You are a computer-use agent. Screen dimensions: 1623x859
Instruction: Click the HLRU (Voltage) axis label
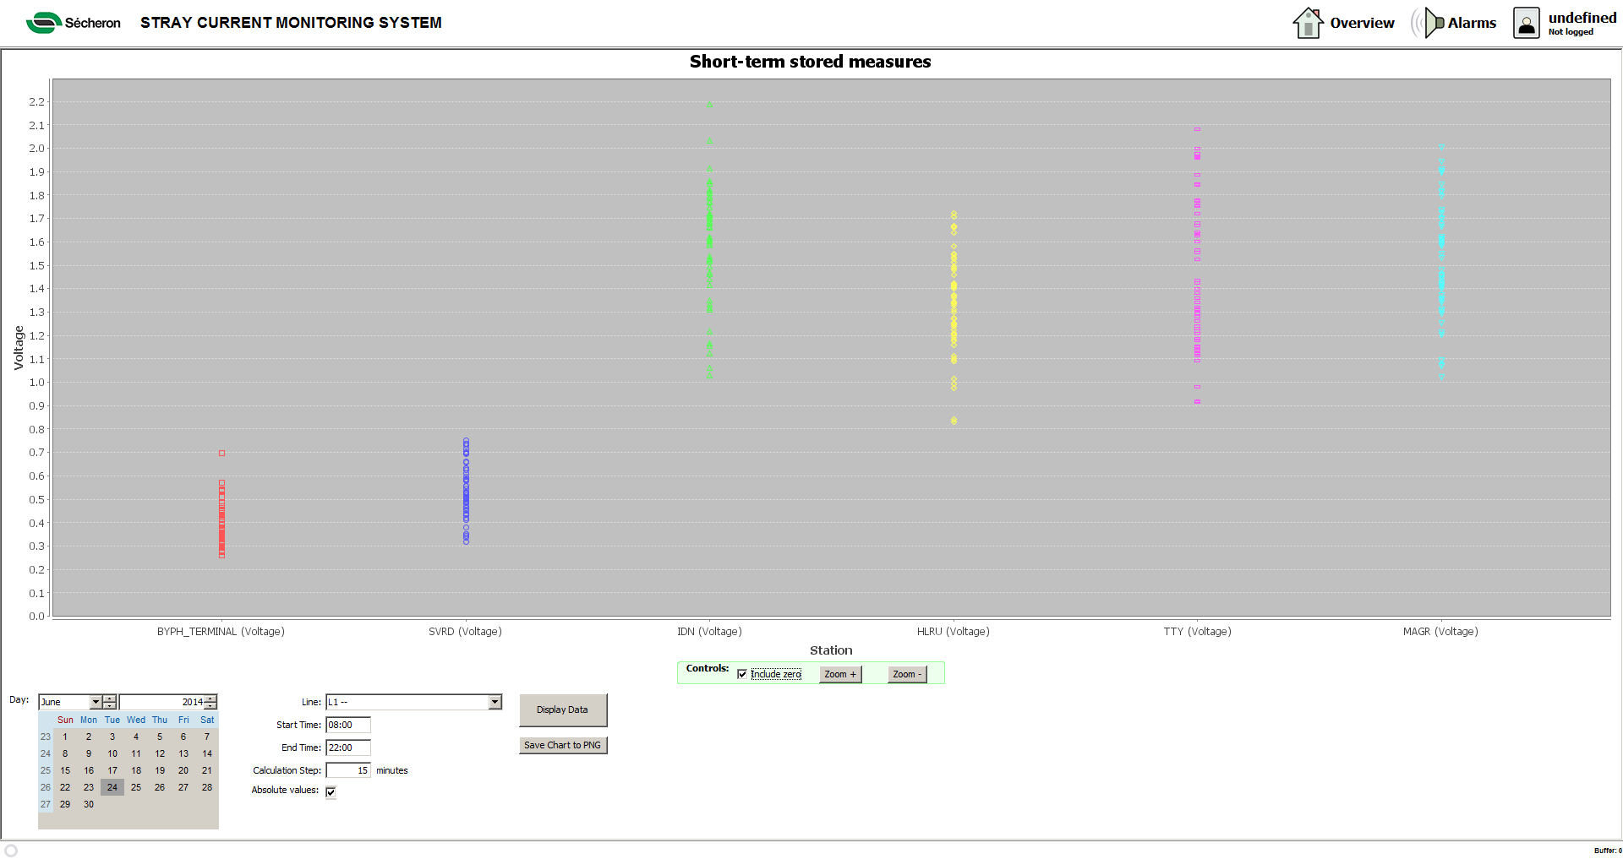[953, 632]
